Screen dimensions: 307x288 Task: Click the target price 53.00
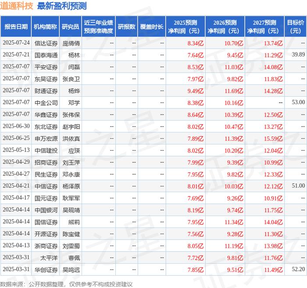[298, 102]
